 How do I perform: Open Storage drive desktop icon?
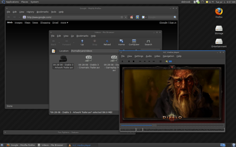click(x=219, y=30)
